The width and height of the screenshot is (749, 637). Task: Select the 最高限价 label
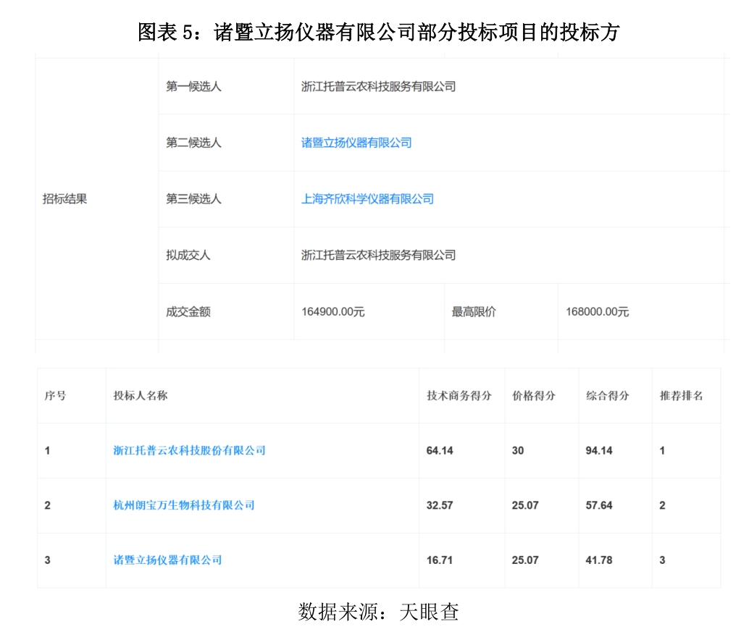(474, 312)
